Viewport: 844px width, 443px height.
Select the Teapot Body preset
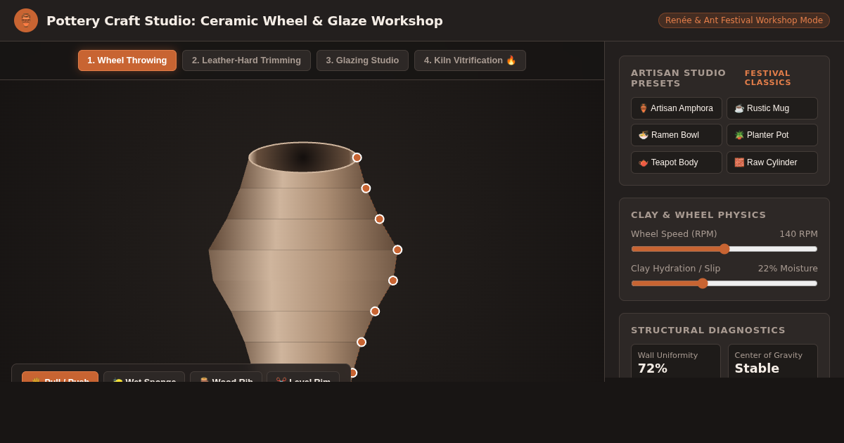677,162
